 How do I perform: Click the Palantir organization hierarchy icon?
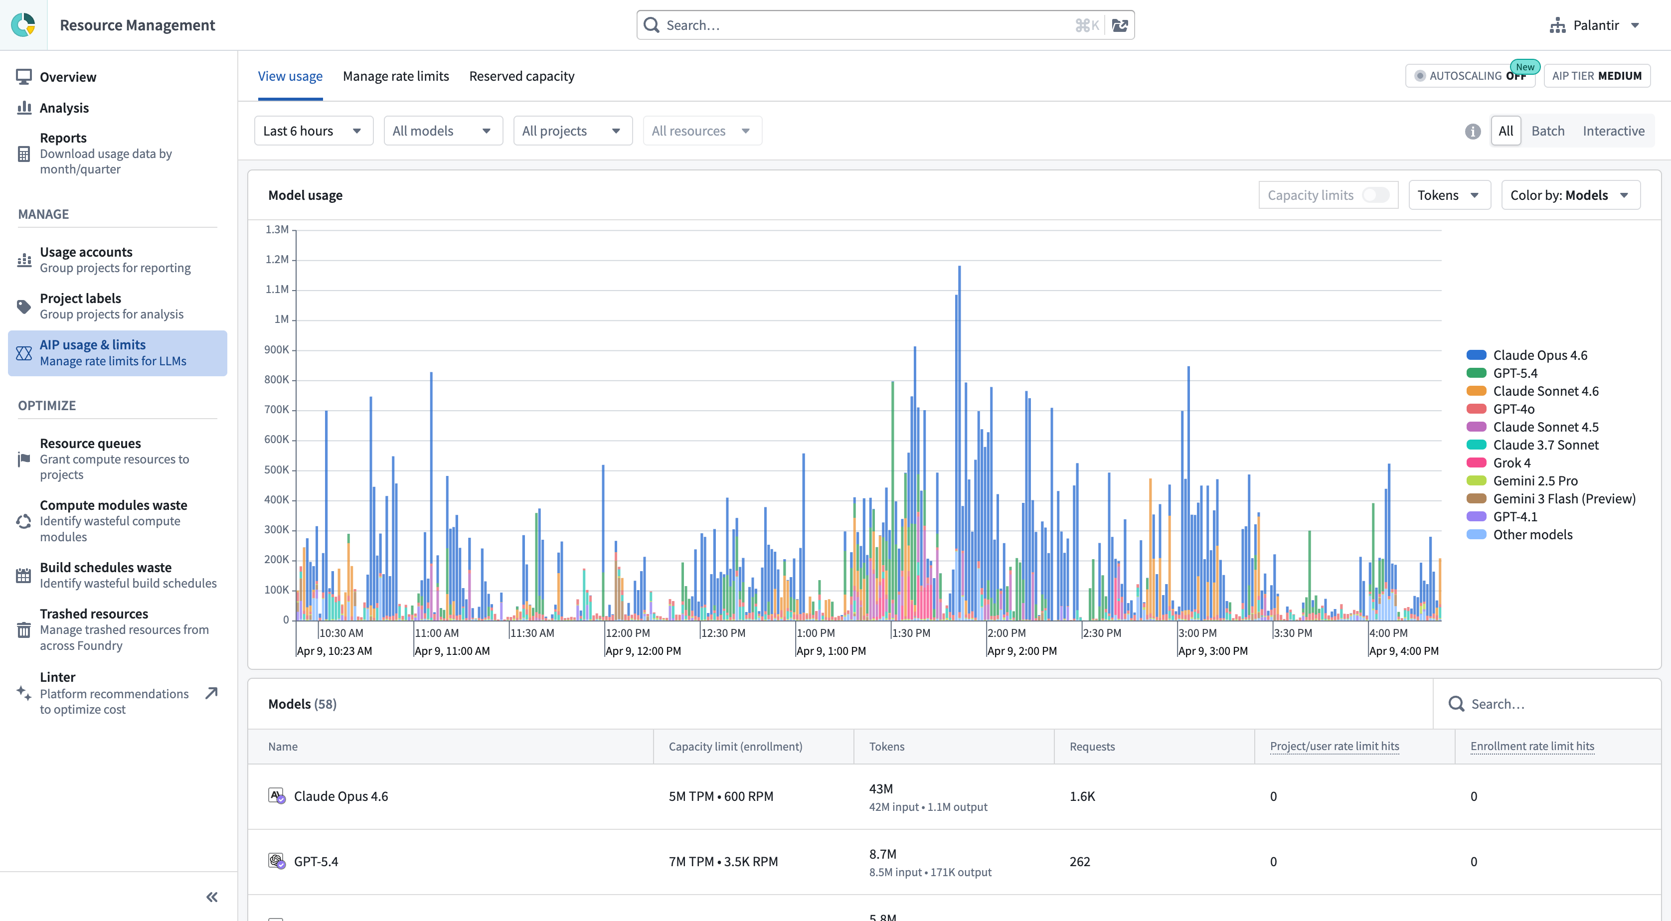click(x=1557, y=25)
